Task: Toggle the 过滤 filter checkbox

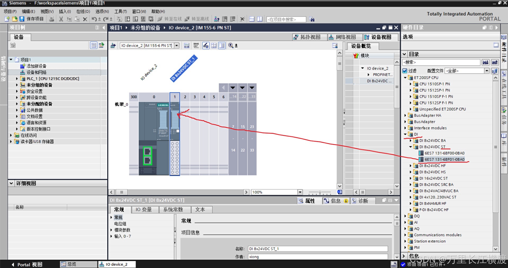Action: click(x=405, y=71)
